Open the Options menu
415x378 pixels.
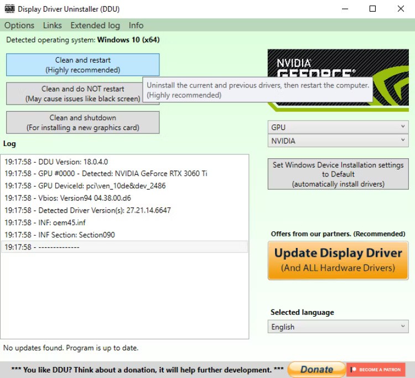pyautogui.click(x=19, y=25)
